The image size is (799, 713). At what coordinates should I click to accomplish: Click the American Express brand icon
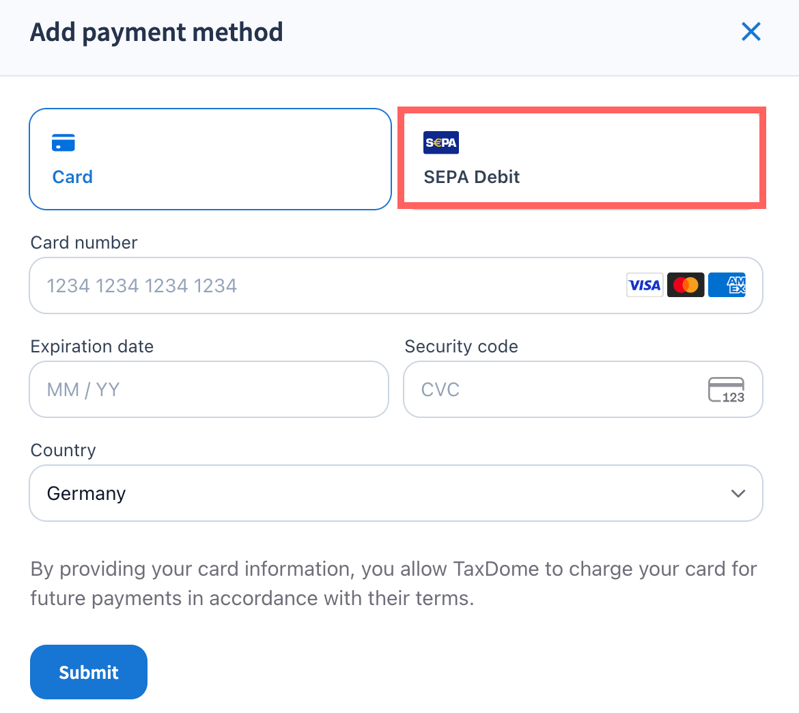coord(727,285)
